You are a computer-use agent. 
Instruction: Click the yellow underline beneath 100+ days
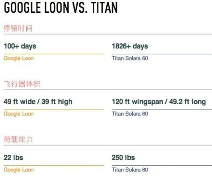pyautogui.click(x=54, y=54)
